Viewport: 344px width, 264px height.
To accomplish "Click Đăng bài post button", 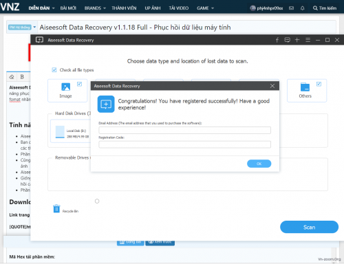I will (x=131, y=243).
